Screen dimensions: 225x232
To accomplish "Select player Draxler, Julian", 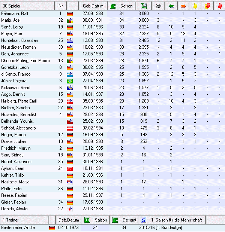I will (x=13, y=141).
